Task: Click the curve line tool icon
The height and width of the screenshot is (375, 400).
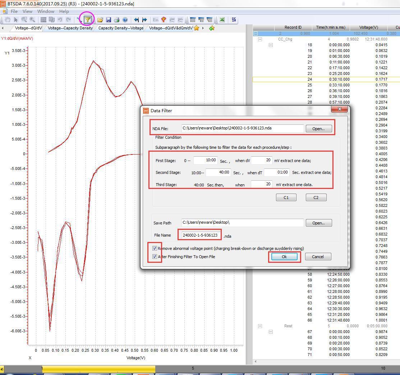Action: tap(79, 20)
